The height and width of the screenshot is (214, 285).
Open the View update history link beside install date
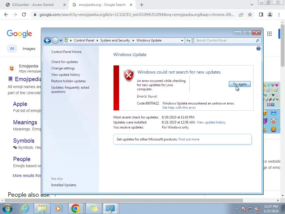[x=211, y=122]
